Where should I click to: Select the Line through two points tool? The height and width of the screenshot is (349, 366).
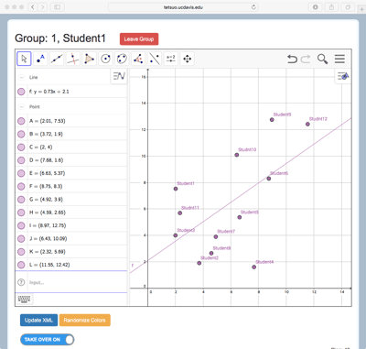tap(57, 59)
